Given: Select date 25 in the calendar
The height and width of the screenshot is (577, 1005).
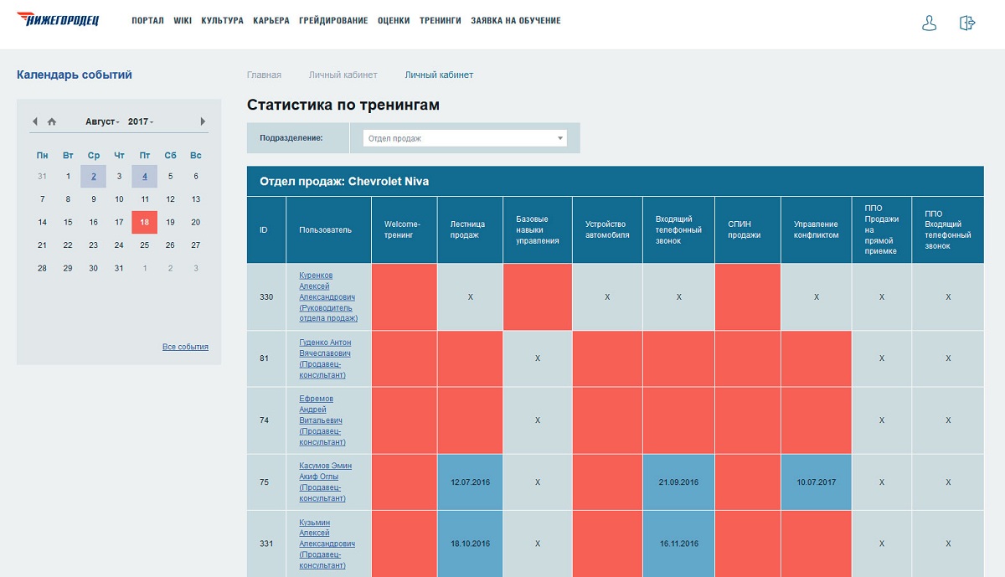Looking at the screenshot, I should click(x=145, y=245).
